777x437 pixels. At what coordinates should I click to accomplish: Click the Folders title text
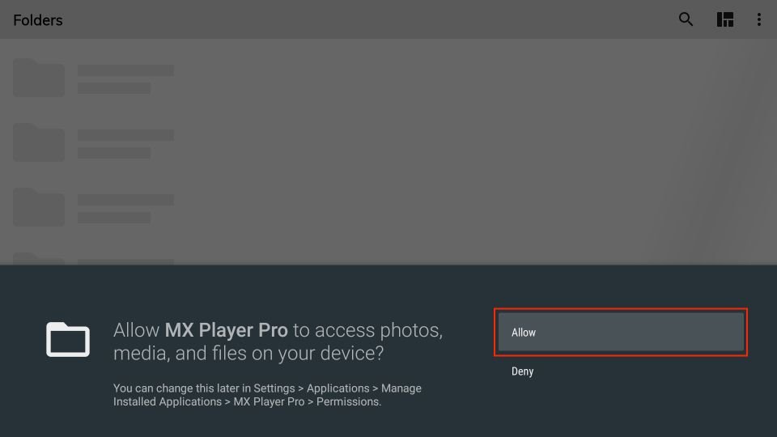coord(38,20)
